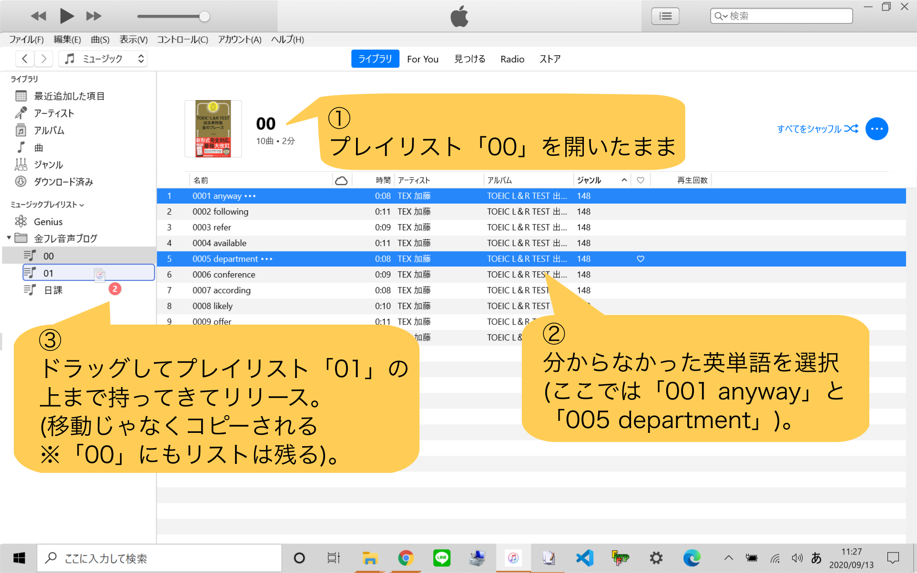Open the ミュージック media type dropdown
917x573 pixels.
103,59
